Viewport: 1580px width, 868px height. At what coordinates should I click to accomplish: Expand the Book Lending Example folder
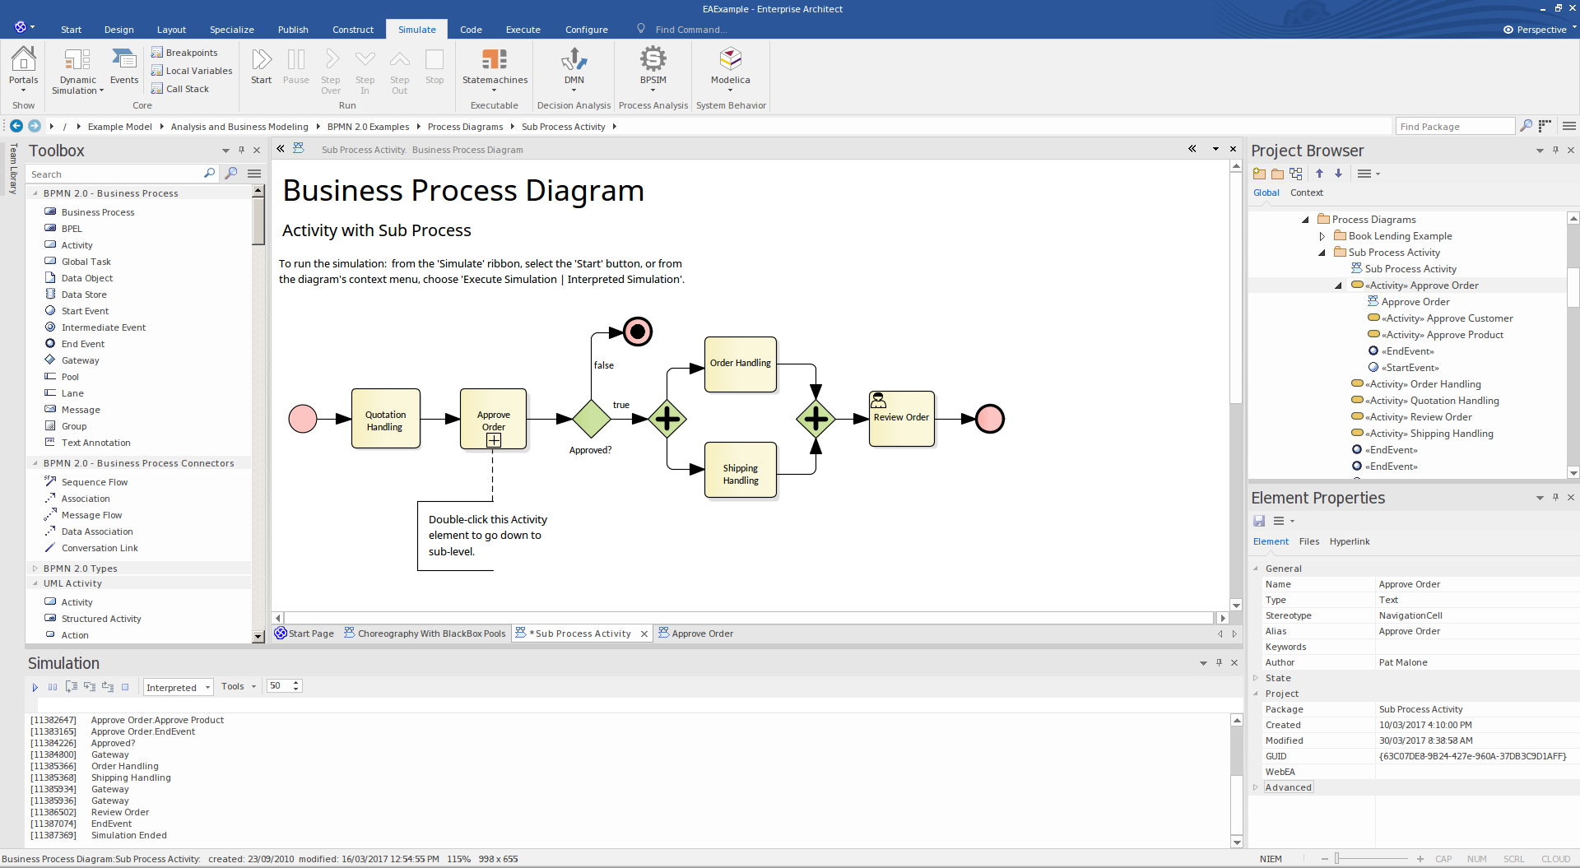(x=1322, y=236)
